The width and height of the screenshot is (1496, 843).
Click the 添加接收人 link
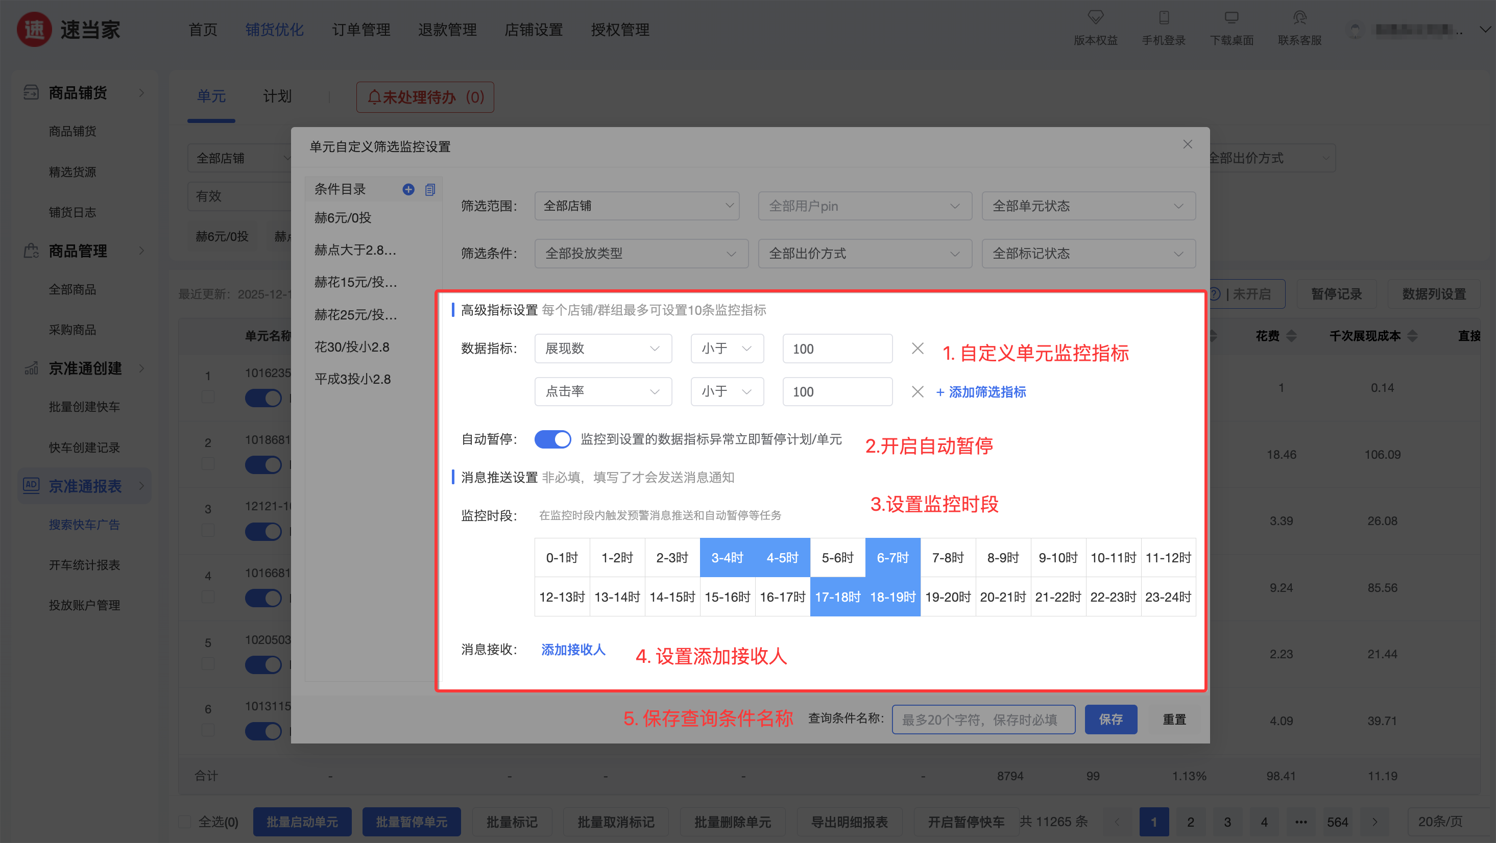click(573, 650)
